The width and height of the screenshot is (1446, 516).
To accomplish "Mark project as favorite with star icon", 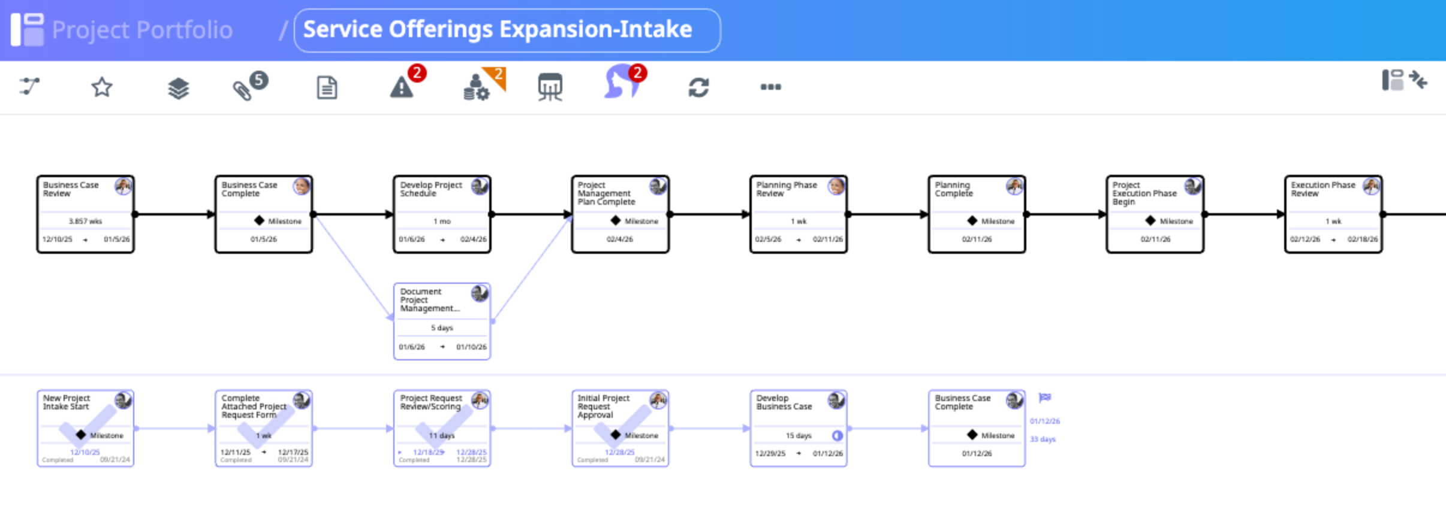I will [102, 87].
